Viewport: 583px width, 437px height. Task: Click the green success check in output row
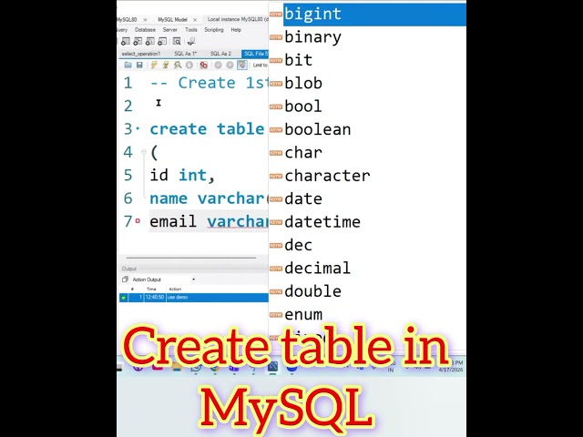(124, 298)
